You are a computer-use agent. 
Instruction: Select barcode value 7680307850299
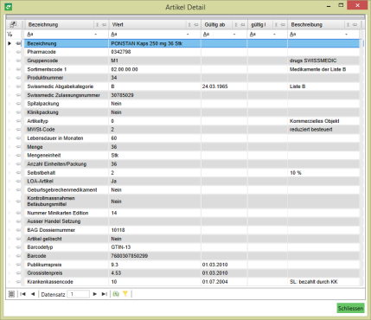[x=130, y=256]
